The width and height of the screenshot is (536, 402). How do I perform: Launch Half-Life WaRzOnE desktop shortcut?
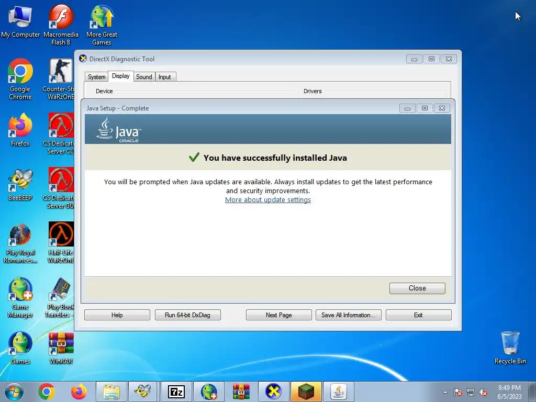click(61, 243)
